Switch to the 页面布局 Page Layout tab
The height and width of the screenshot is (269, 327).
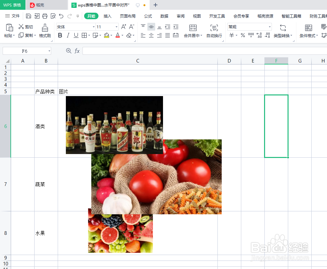(x=127, y=16)
